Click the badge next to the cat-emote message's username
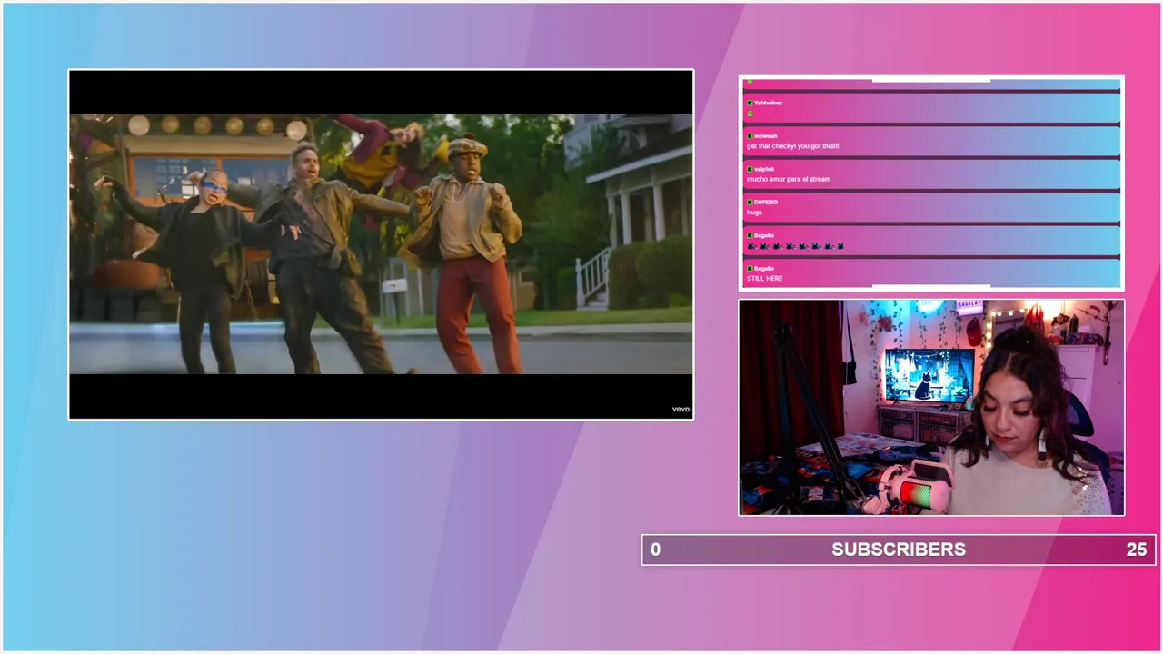This screenshot has height=654, width=1163. (x=750, y=235)
